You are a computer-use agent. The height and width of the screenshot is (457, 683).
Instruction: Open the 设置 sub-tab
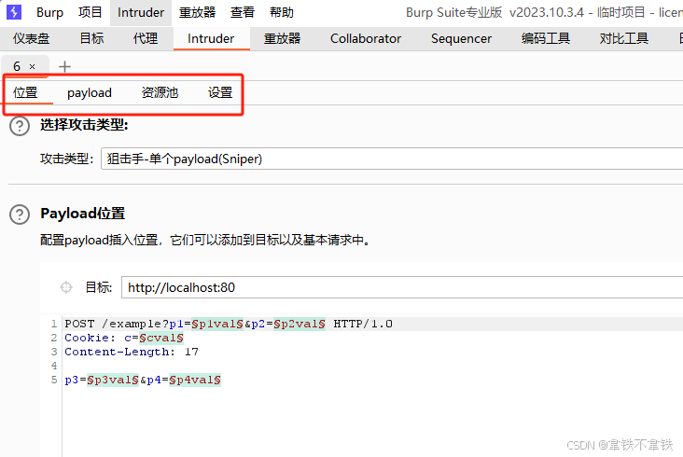pos(220,92)
